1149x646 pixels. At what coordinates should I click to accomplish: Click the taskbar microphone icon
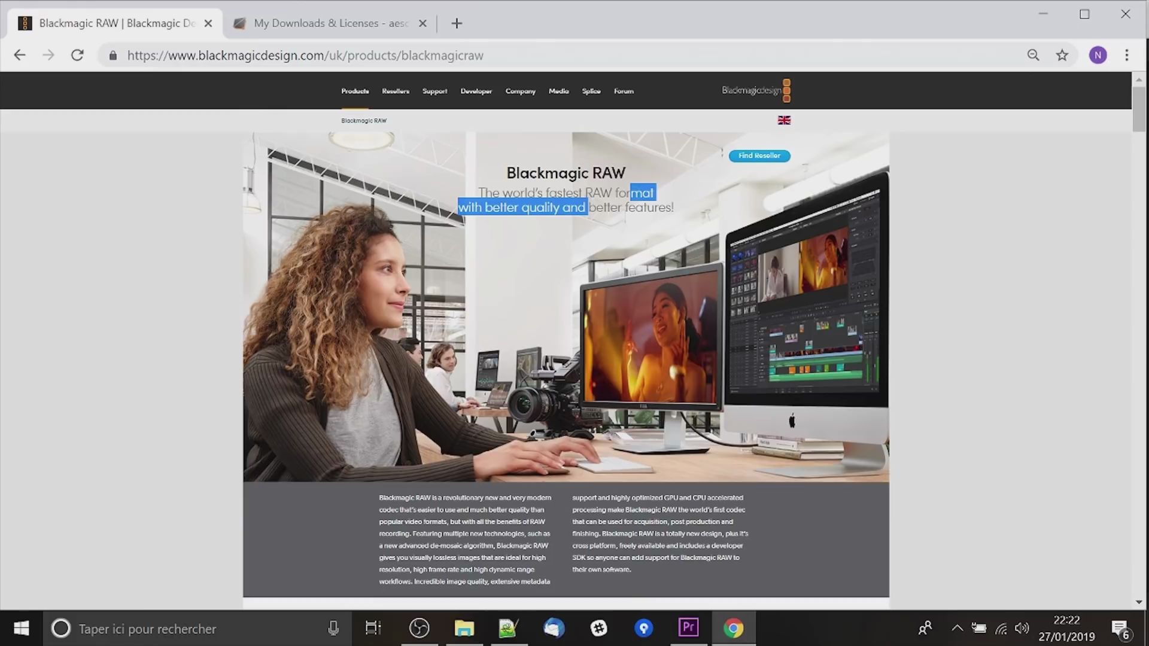tap(333, 628)
